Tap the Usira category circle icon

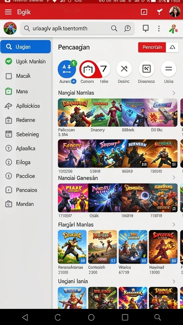168,69
